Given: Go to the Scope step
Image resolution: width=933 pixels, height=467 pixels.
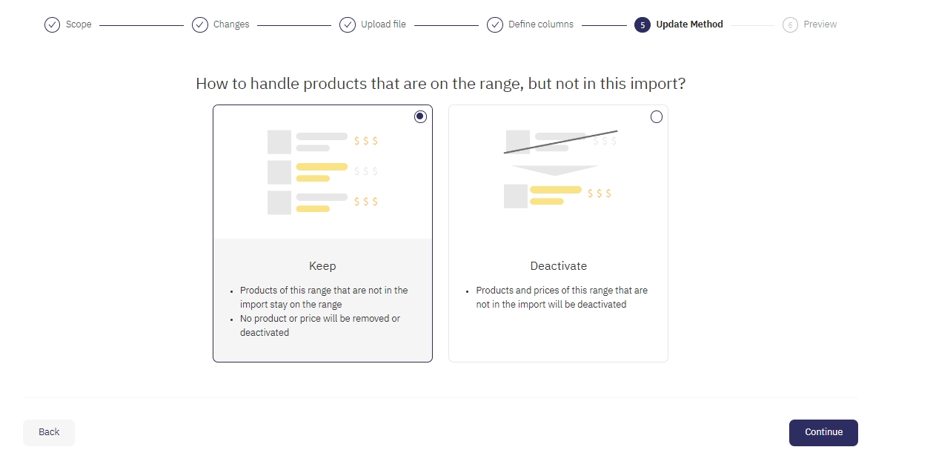Looking at the screenshot, I should click(79, 24).
